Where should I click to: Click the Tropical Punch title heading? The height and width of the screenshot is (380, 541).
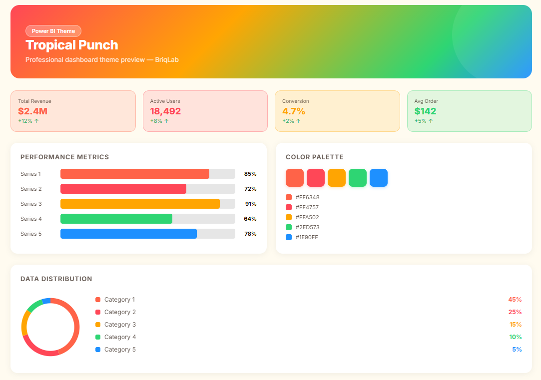pyautogui.click(x=72, y=45)
